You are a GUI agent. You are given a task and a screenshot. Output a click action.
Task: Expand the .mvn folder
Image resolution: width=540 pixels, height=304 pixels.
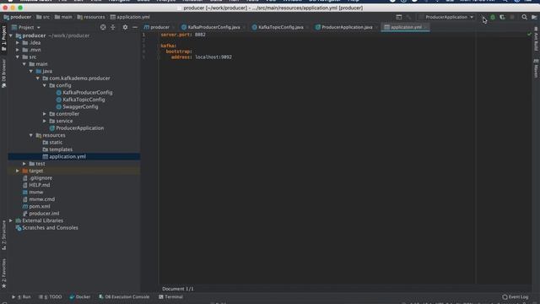pos(18,50)
